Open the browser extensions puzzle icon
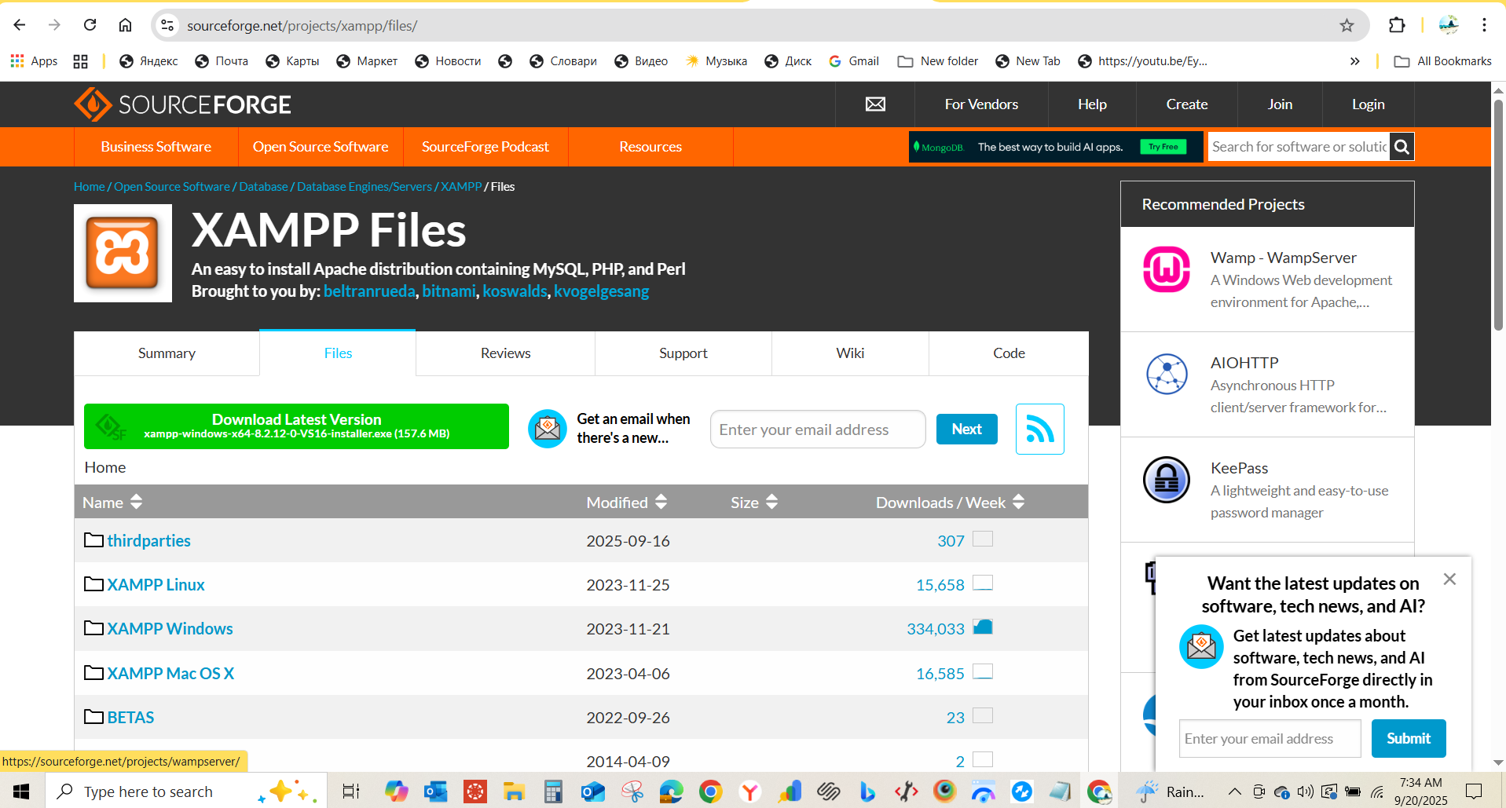 [1397, 25]
